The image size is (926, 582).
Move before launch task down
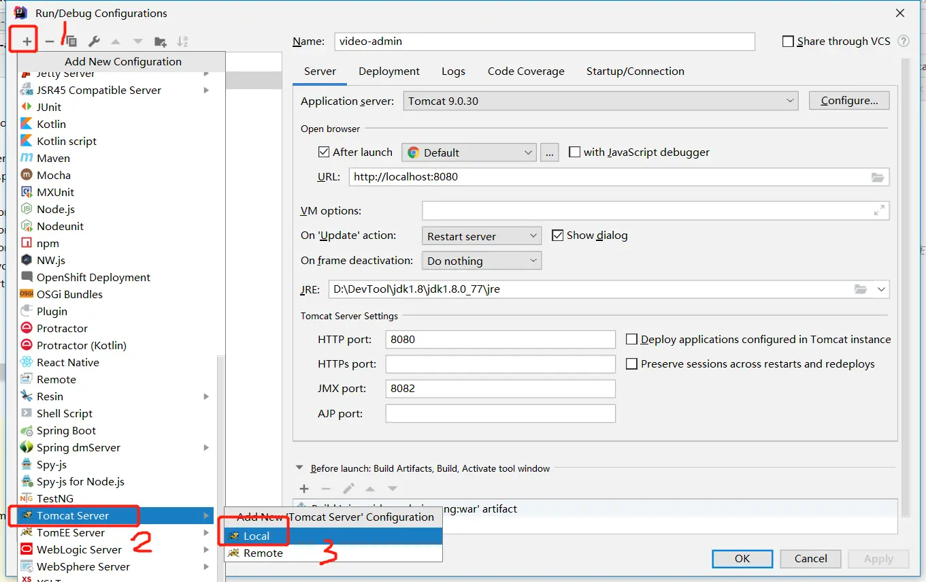(393, 489)
